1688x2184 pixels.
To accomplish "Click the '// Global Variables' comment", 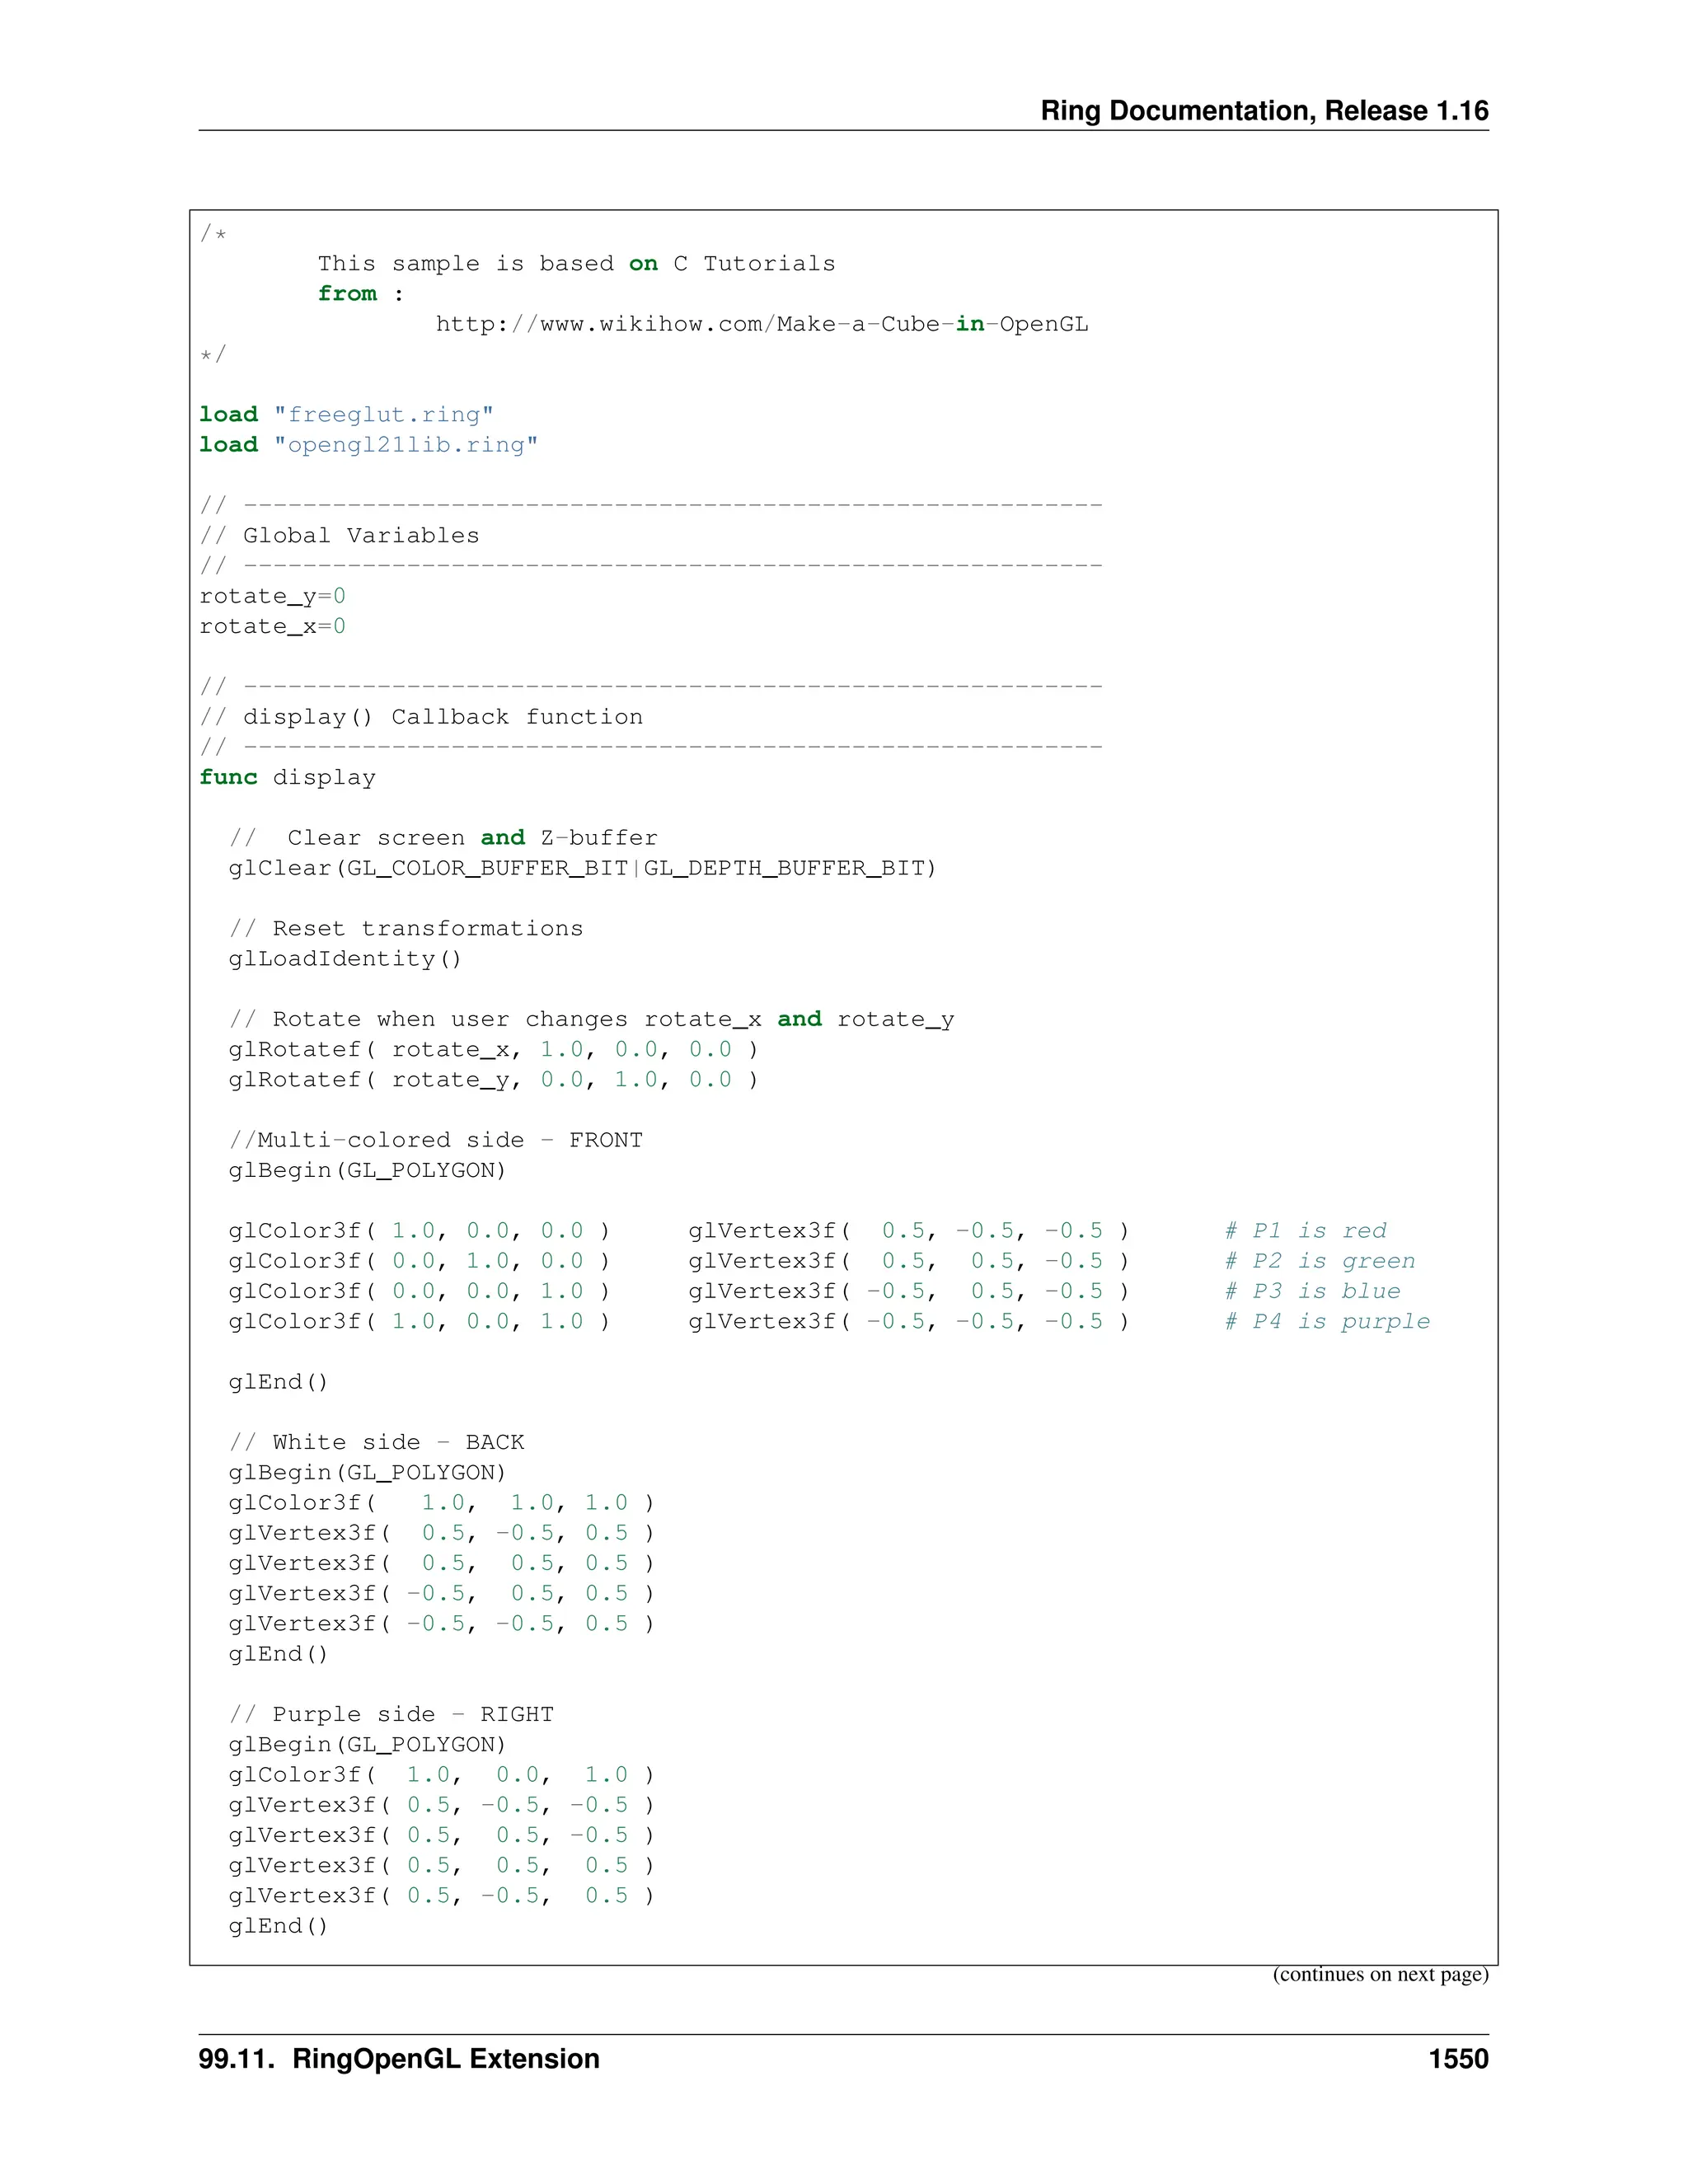I will click(x=339, y=536).
